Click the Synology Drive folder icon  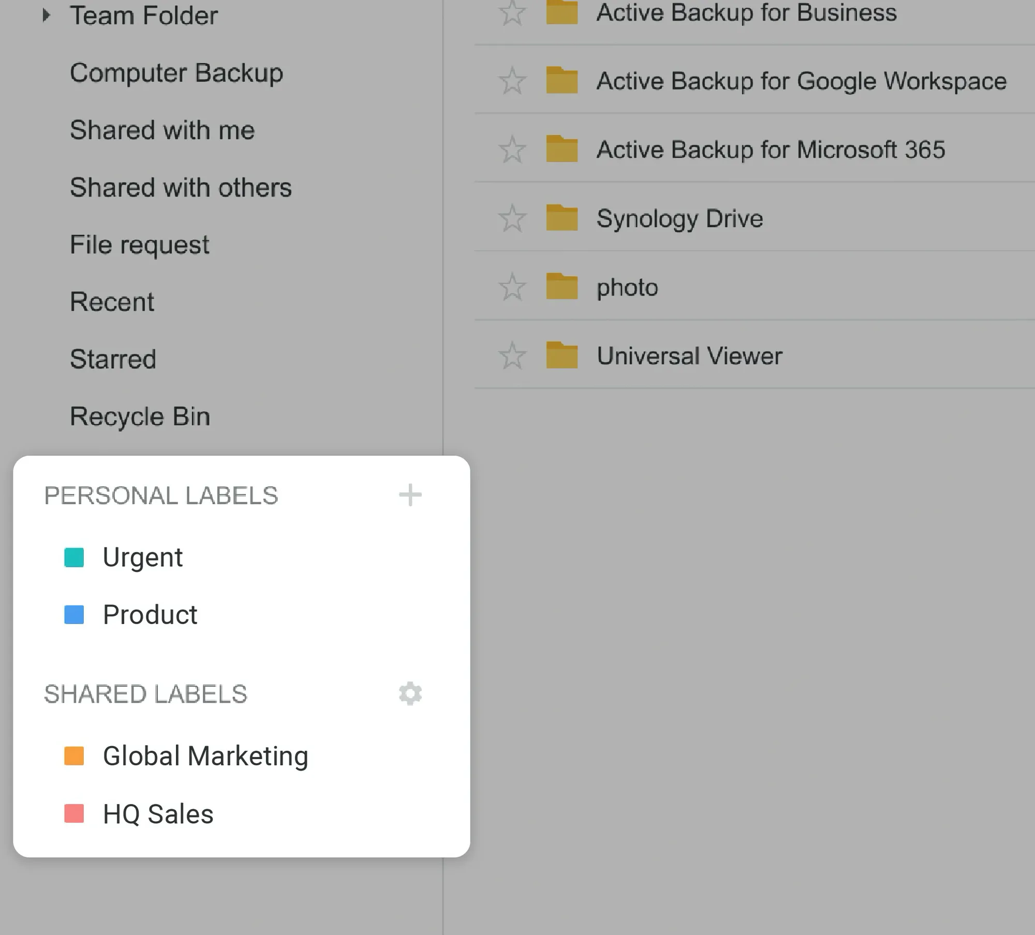click(561, 218)
